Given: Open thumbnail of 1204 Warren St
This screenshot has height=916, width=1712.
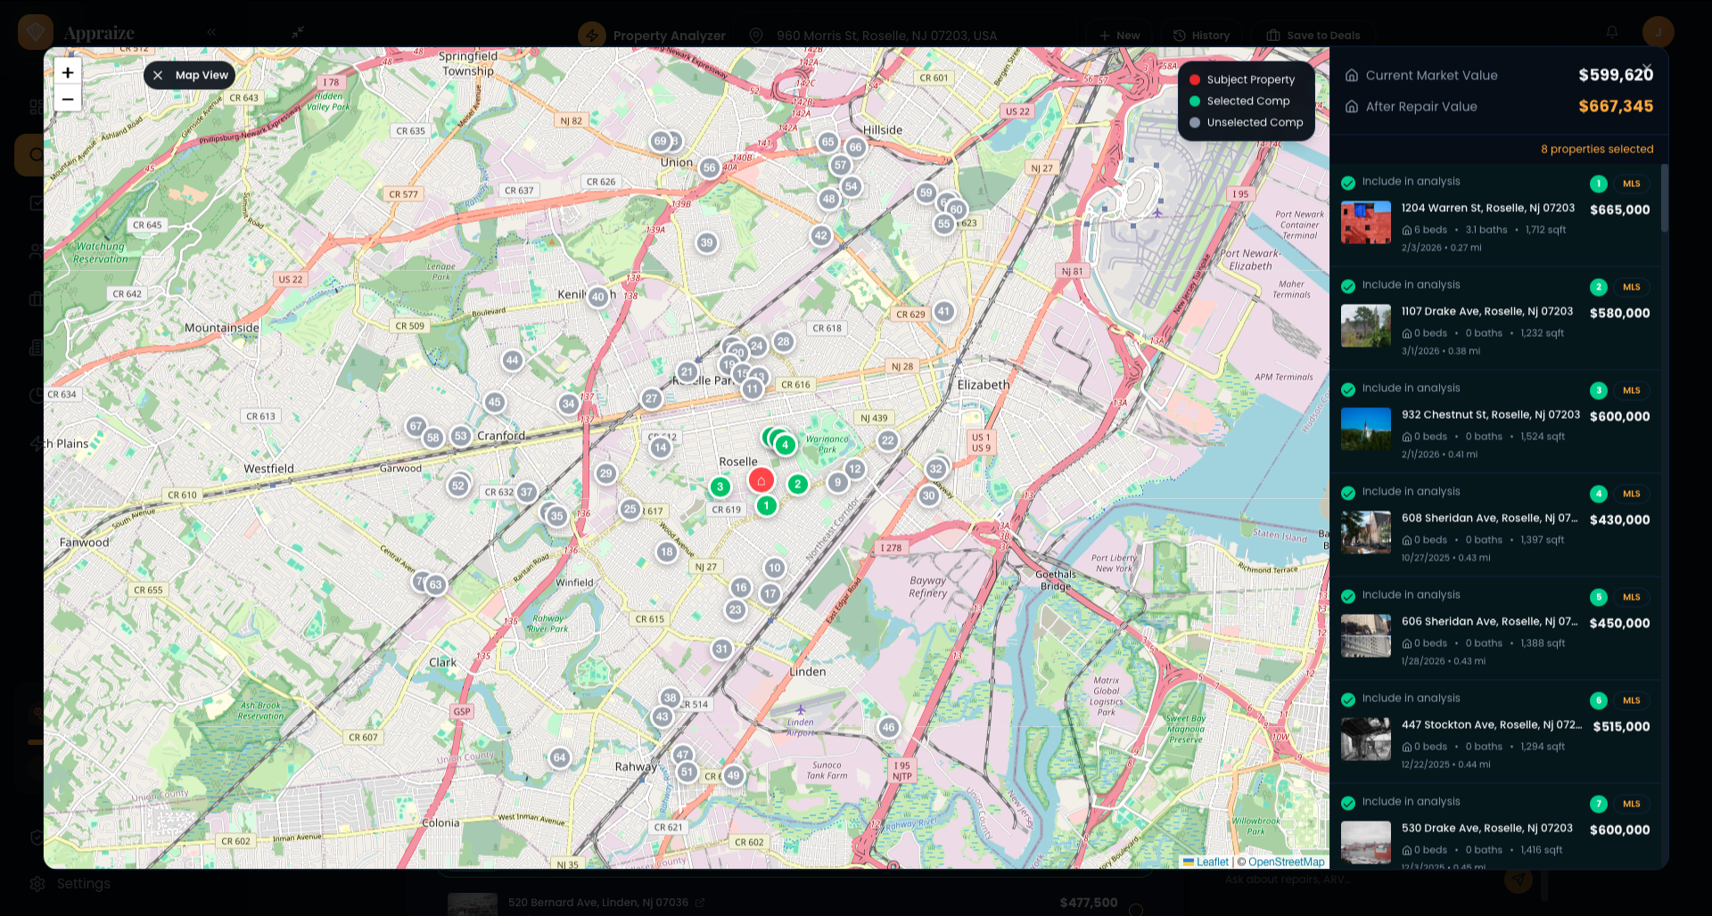Looking at the screenshot, I should 1366,223.
